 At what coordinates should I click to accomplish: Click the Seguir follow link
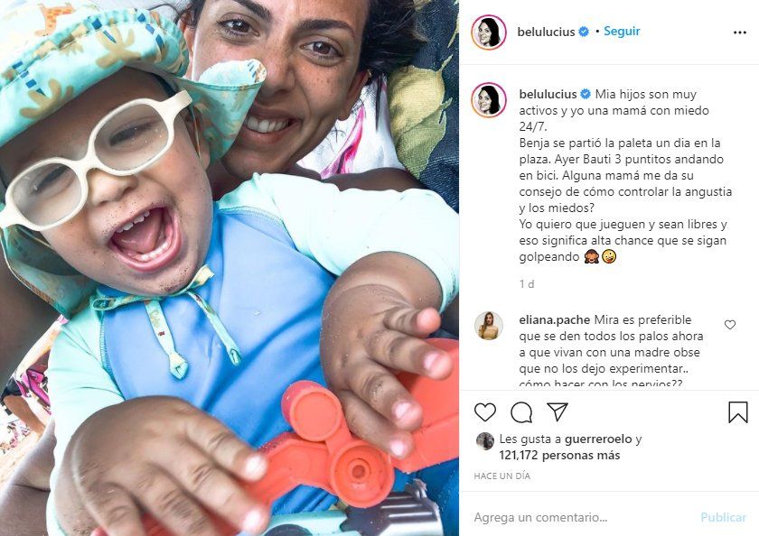[622, 32]
